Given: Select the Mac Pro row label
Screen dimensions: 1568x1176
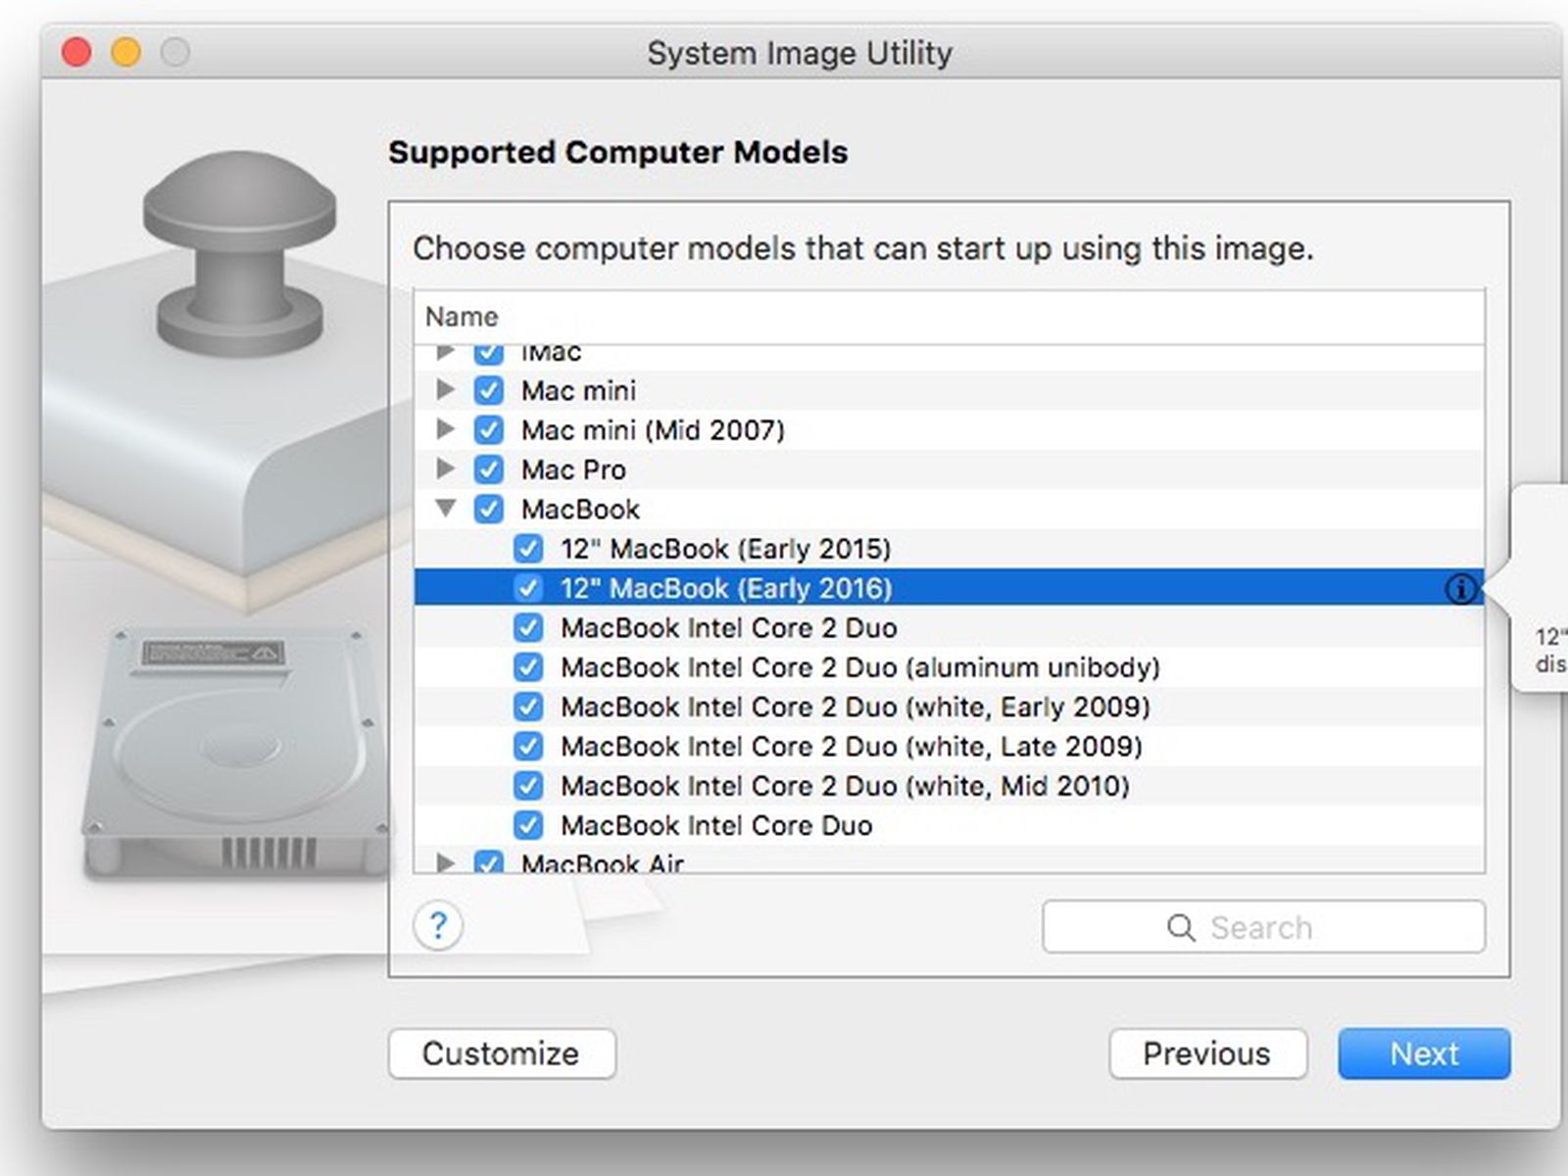Looking at the screenshot, I should [573, 469].
